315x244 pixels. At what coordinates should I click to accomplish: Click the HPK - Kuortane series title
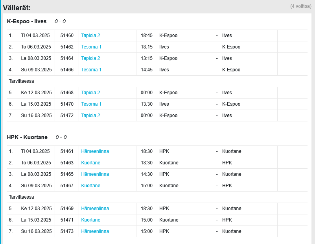click(x=27, y=137)
